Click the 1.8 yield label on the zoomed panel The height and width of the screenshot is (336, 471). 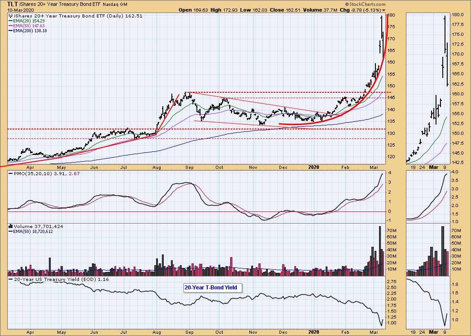click(456, 284)
